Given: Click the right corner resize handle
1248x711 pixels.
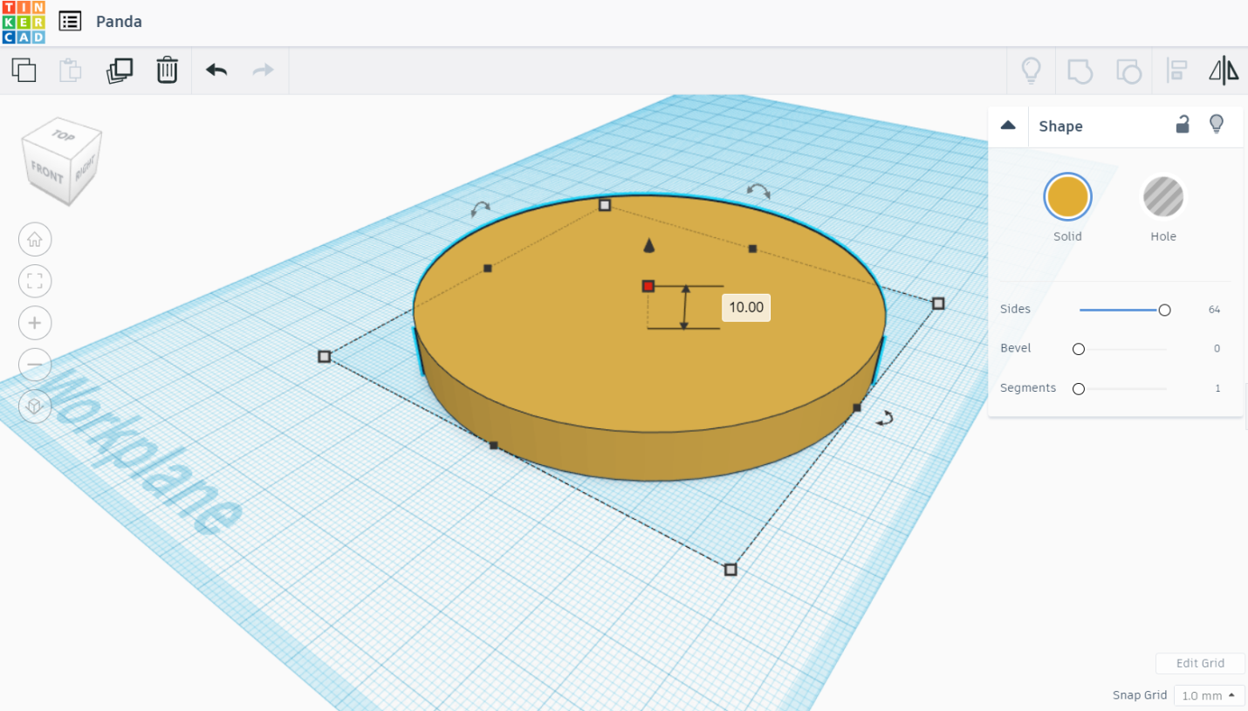Looking at the screenshot, I should (x=938, y=304).
